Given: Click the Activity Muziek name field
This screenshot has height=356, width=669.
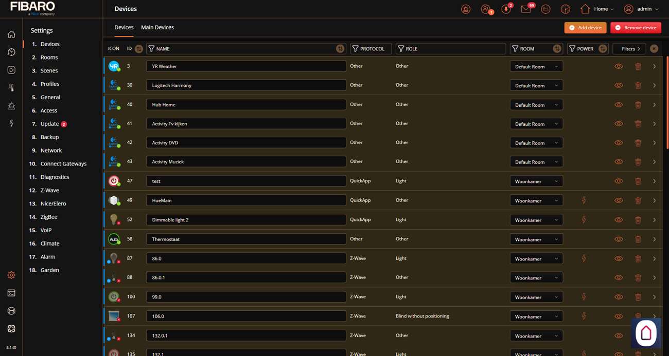Looking at the screenshot, I should pyautogui.click(x=245, y=162).
